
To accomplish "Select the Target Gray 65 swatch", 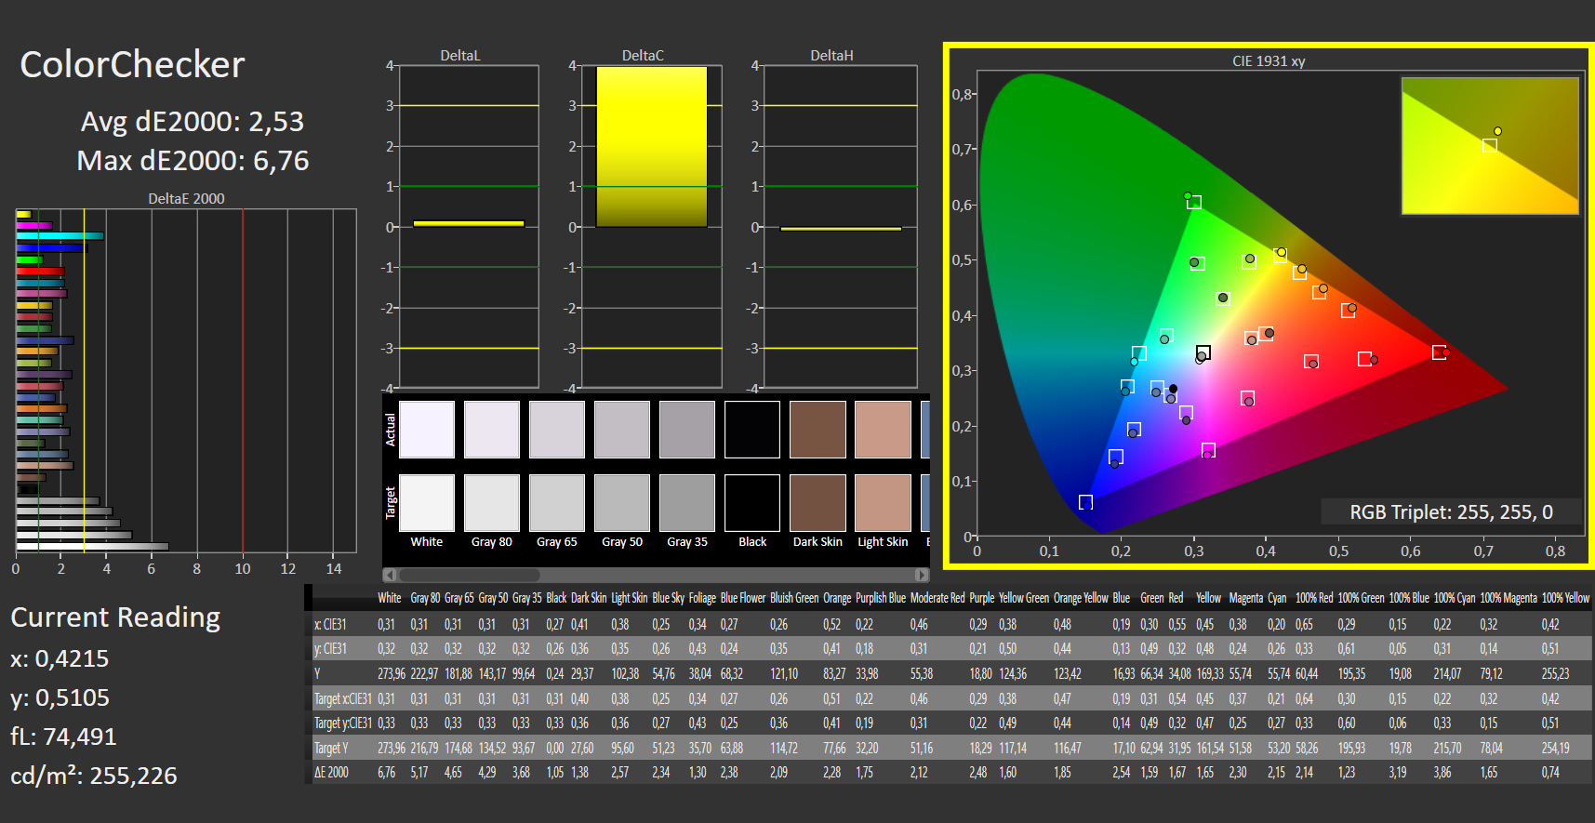I will point(557,503).
